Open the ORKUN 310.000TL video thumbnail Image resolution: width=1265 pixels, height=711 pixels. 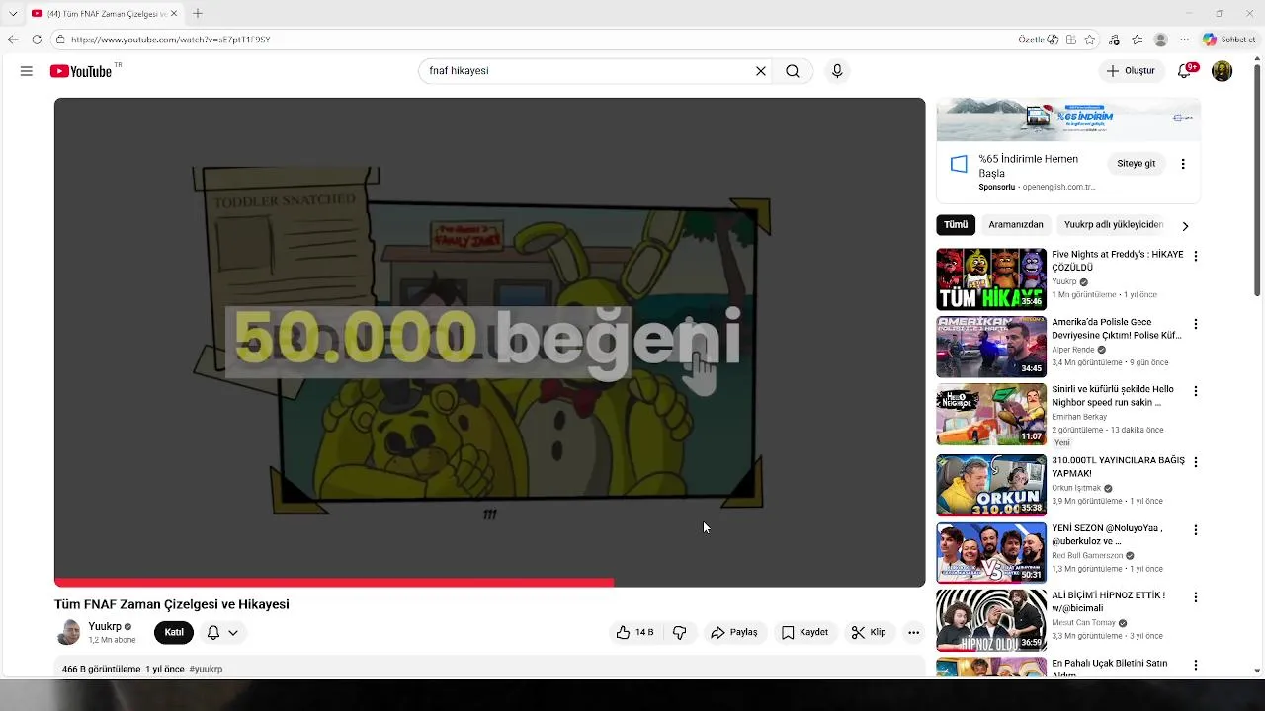point(991,485)
